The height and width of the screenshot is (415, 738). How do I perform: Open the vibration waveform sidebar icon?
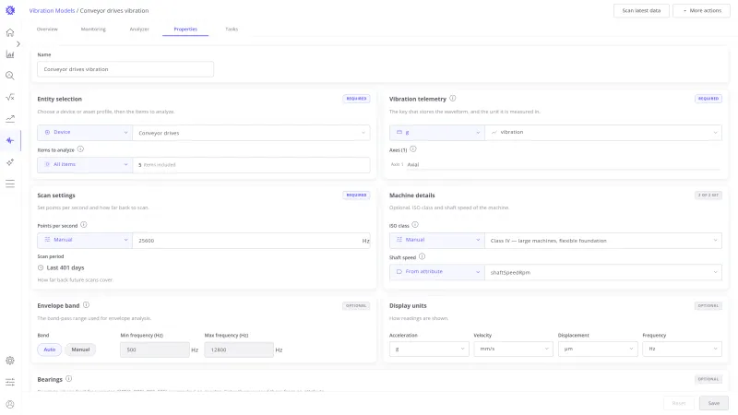[10, 140]
